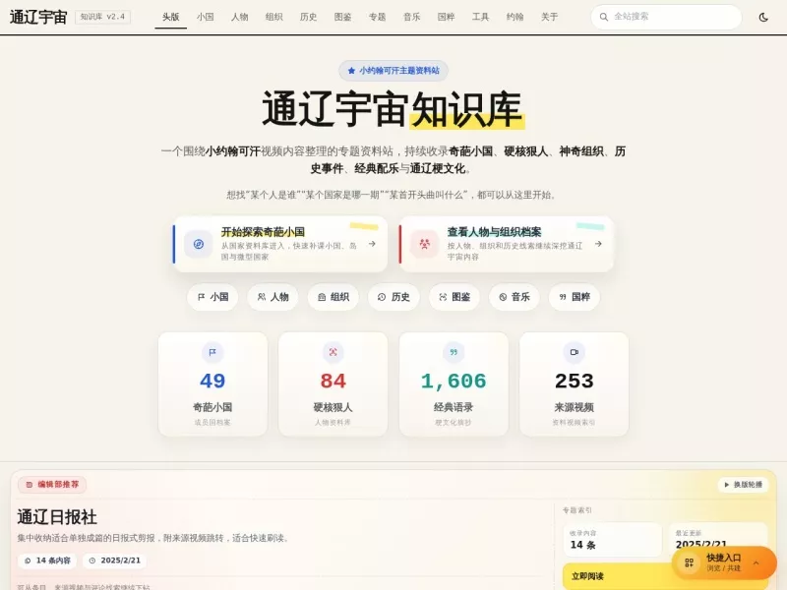Viewport: 787px width, 590px height.
Task: Click building icon in 组织 chip
Action: (322, 297)
